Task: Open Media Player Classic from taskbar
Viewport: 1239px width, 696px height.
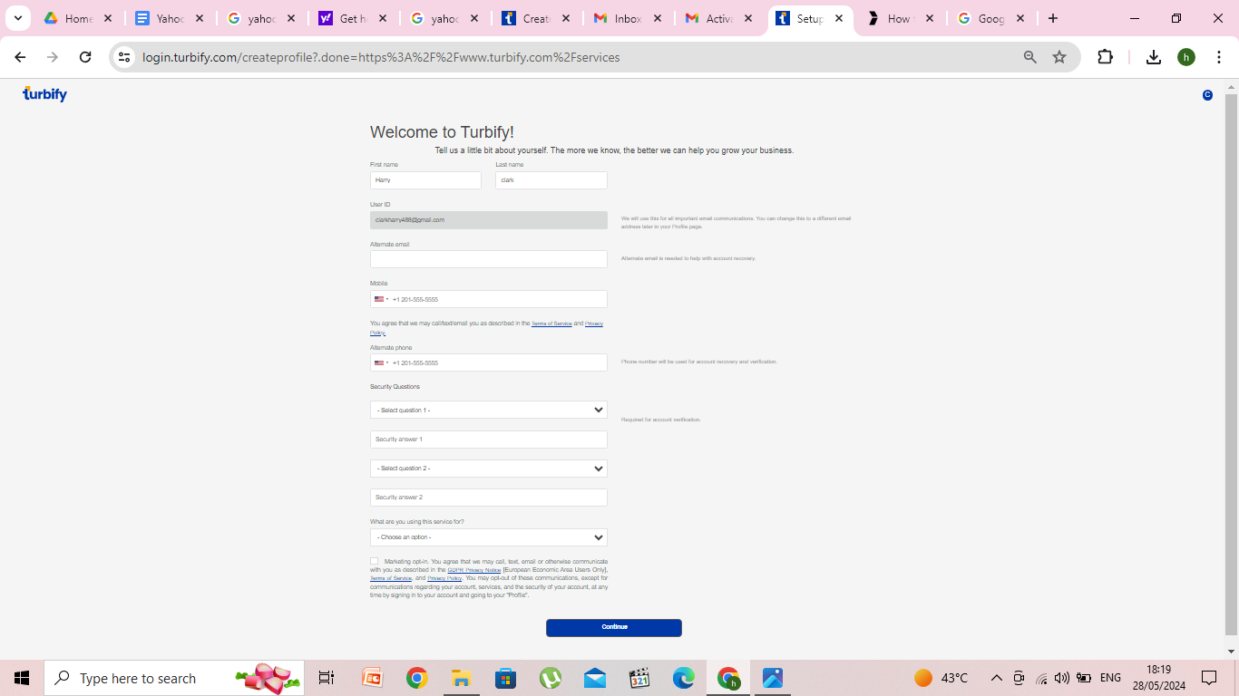Action: pos(639,678)
